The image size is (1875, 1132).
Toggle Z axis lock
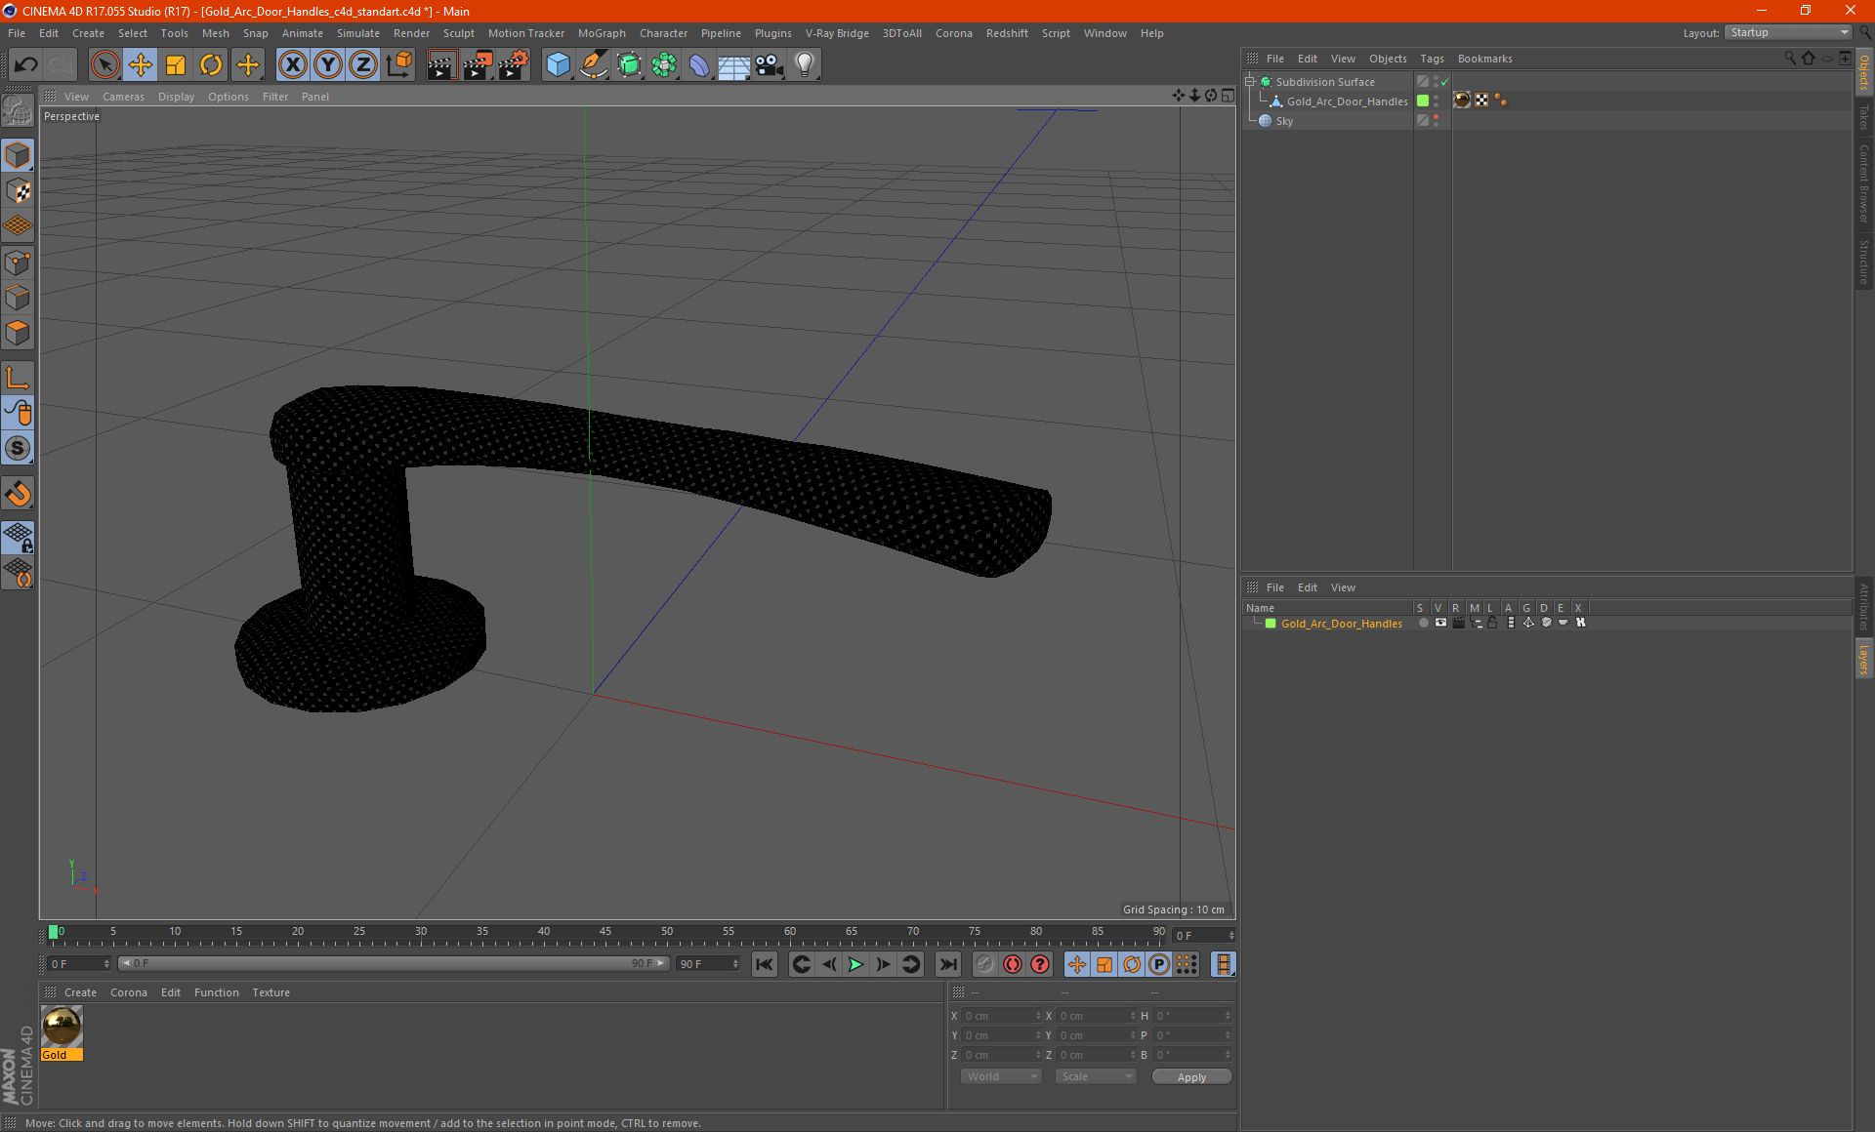(363, 65)
